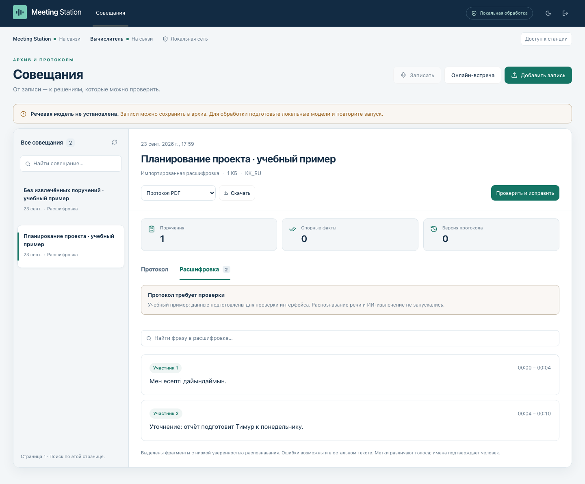Image resolution: width=585 pixels, height=484 pixels.
Task: Click the phrase Мен есепті дайындаймын.
Action: [x=188, y=381]
